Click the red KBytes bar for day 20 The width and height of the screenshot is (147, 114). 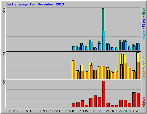pos(91,102)
